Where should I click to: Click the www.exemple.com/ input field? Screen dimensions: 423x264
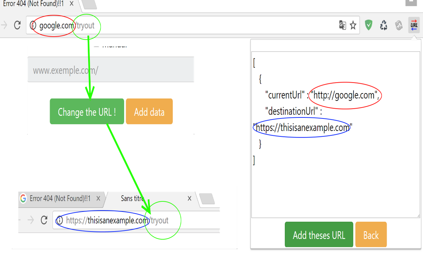[x=111, y=70]
